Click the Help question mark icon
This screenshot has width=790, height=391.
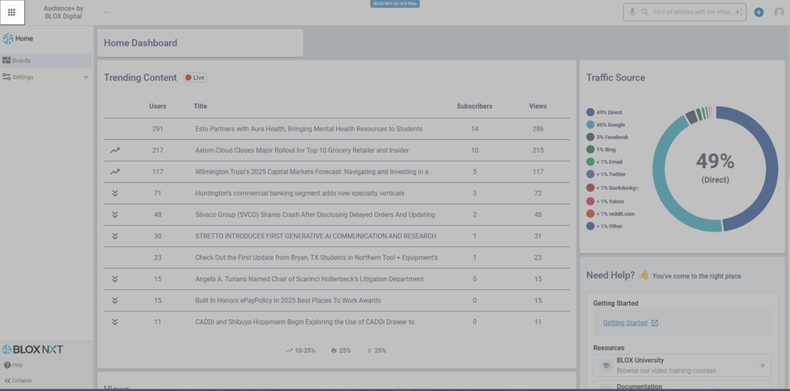7,365
